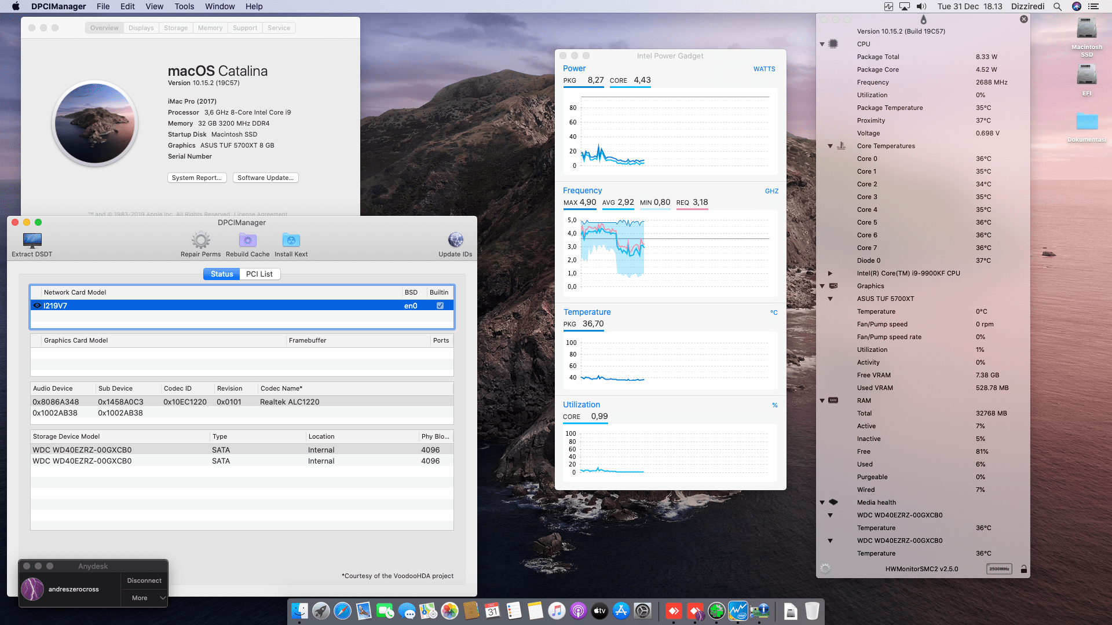Open Apple TV app in dock
This screenshot has width=1112, height=625.
[x=599, y=611]
